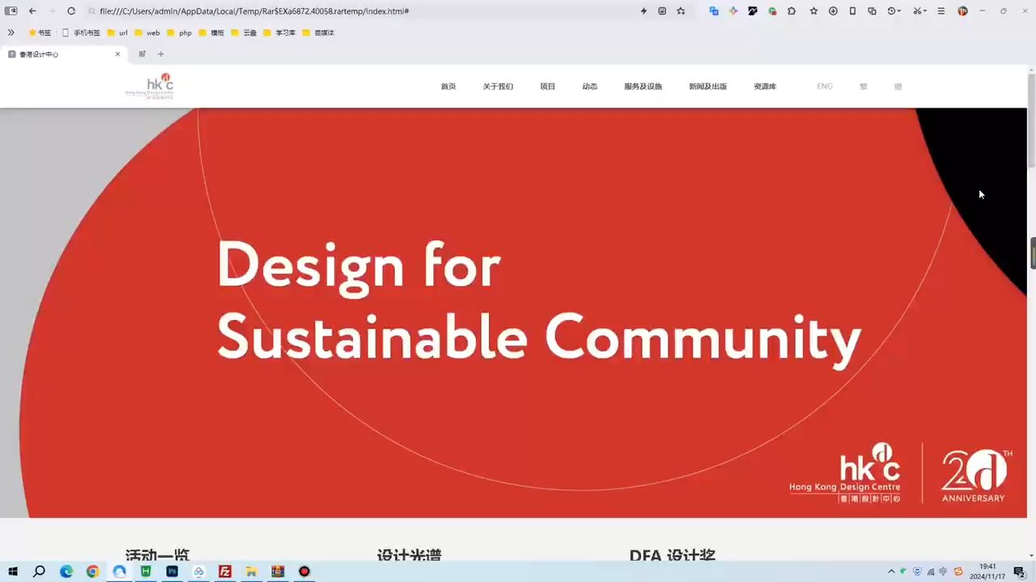Image resolution: width=1036 pixels, height=582 pixels.
Task: Click the Design for Sustainable Community banner
Action: point(513,313)
